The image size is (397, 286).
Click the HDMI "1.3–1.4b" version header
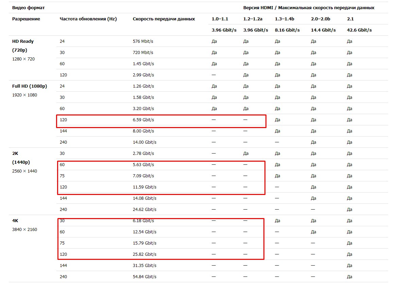tap(284, 19)
